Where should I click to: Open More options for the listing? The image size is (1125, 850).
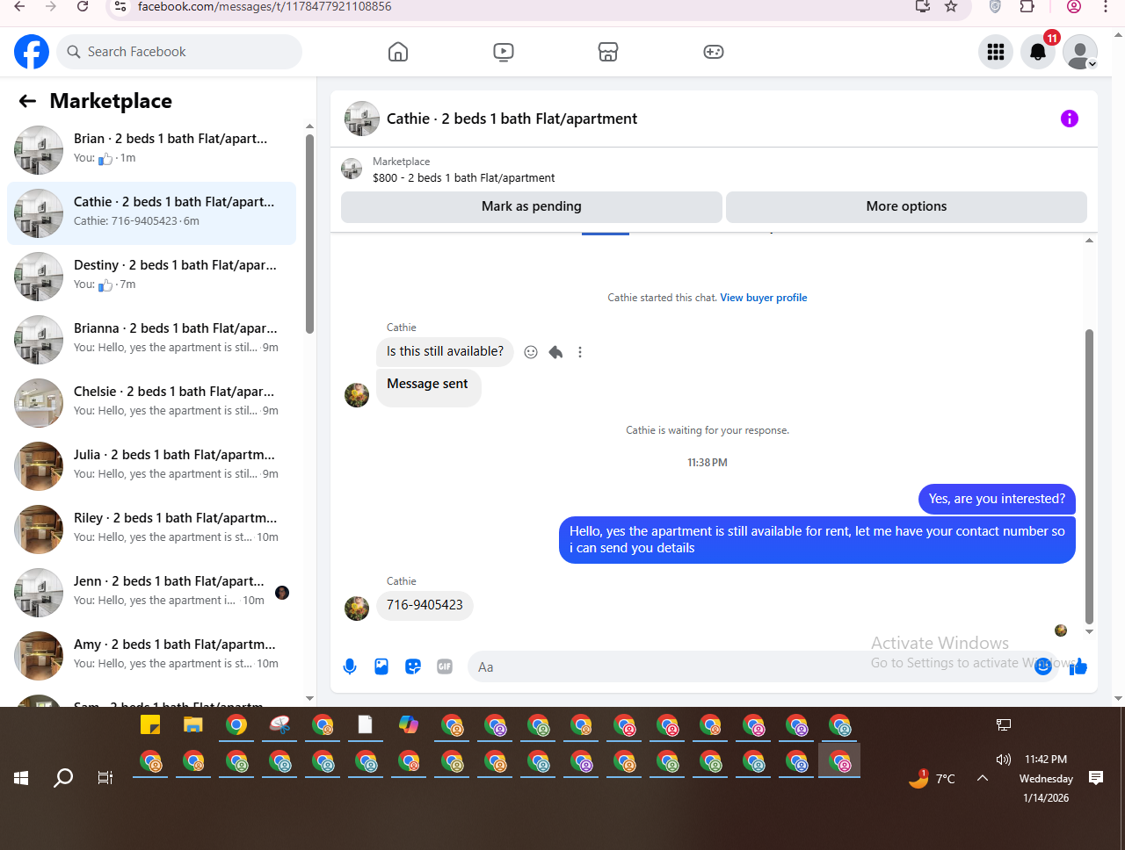click(906, 206)
